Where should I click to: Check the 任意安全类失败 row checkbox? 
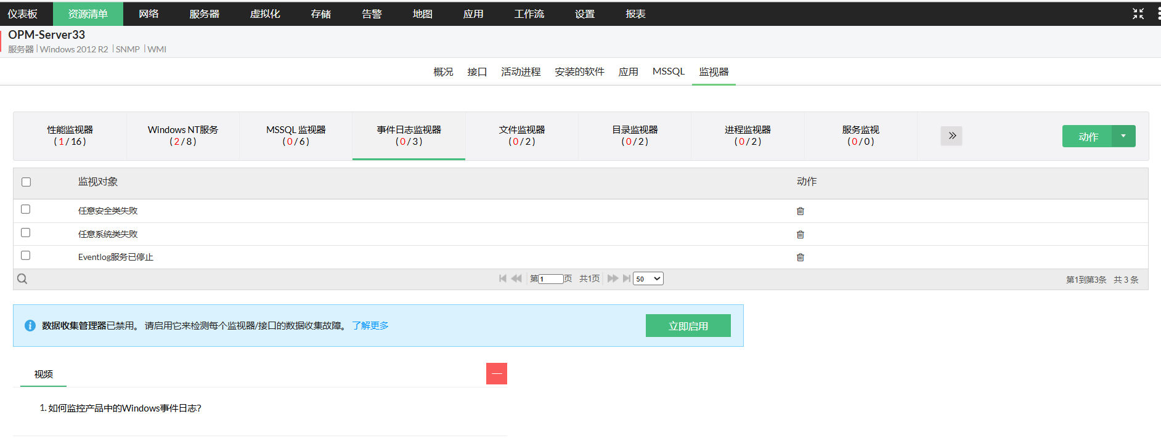pyautogui.click(x=25, y=209)
